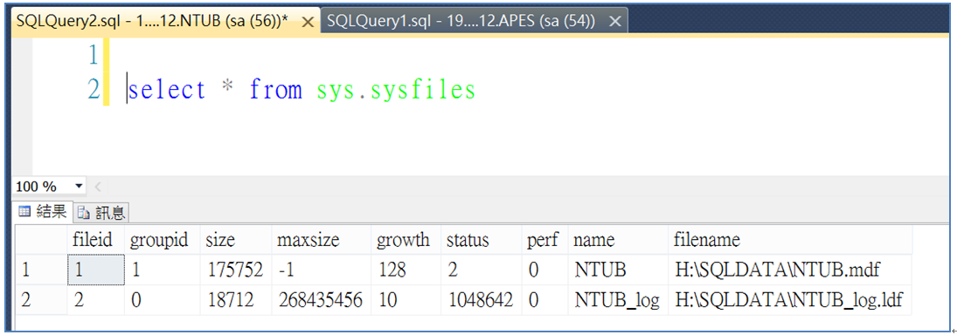The height and width of the screenshot is (335, 957).
Task: Click the status cell of the NTUB row
Action: pos(482,270)
